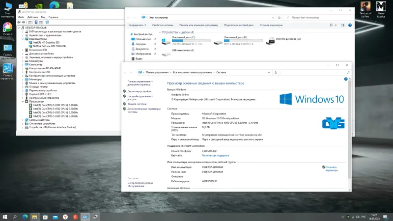Open Файл menu in Device Manager
Screen dimensions: 393x221
[x=21, y=17]
